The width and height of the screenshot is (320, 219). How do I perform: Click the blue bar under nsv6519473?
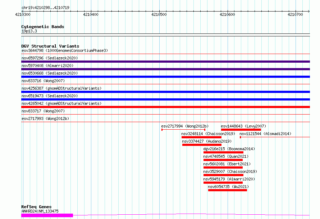pos(165,99)
